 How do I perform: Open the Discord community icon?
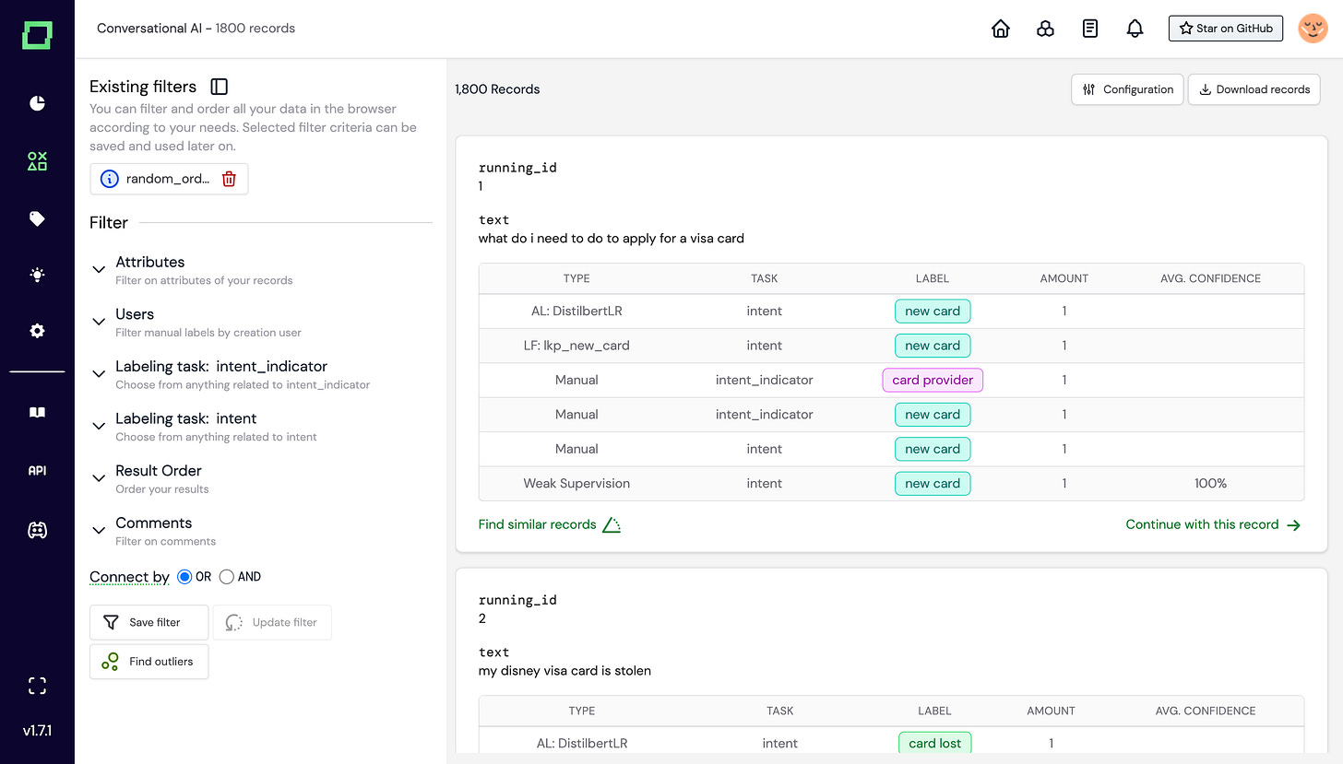click(37, 530)
